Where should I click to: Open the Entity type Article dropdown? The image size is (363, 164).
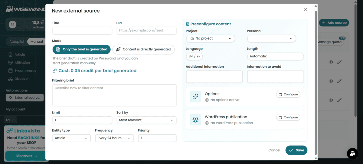click(x=71, y=138)
